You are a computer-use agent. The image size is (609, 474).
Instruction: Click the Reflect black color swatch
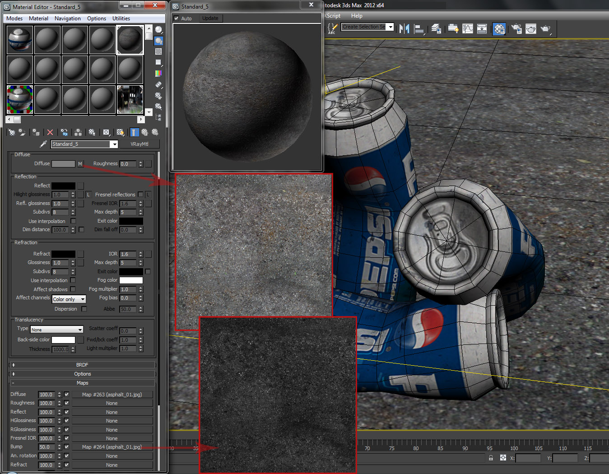pos(63,186)
